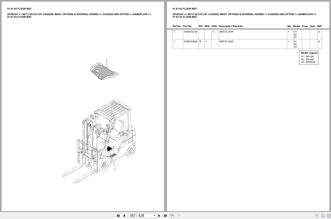Click the From column header

(x=305, y=26)
